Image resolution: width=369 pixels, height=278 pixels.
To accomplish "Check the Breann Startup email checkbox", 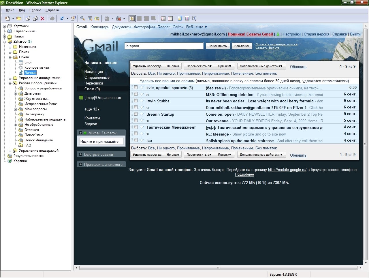I will (x=135, y=114).
